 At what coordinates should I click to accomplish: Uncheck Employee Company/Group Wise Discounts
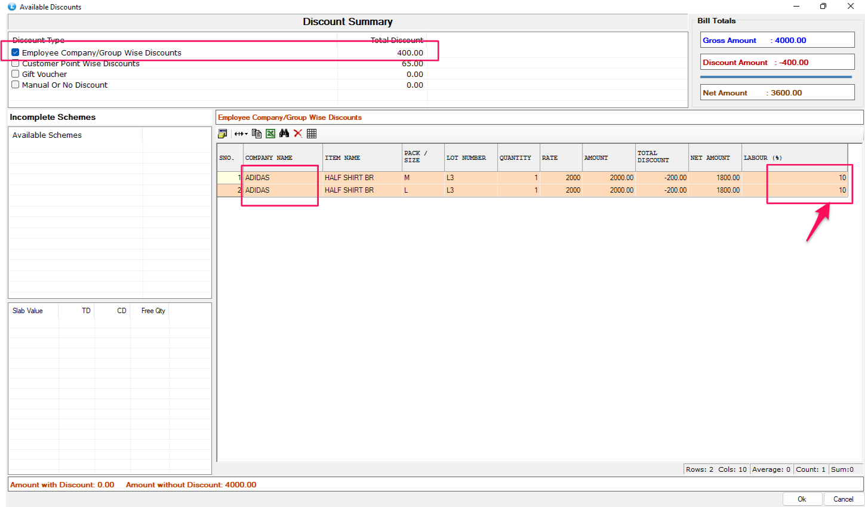click(16, 52)
